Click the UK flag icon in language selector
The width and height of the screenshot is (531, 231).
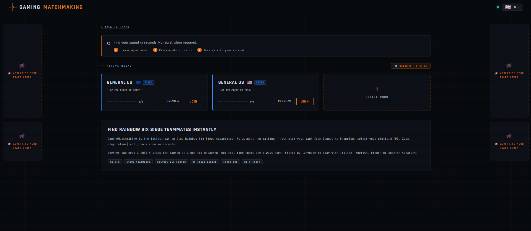tap(508, 7)
